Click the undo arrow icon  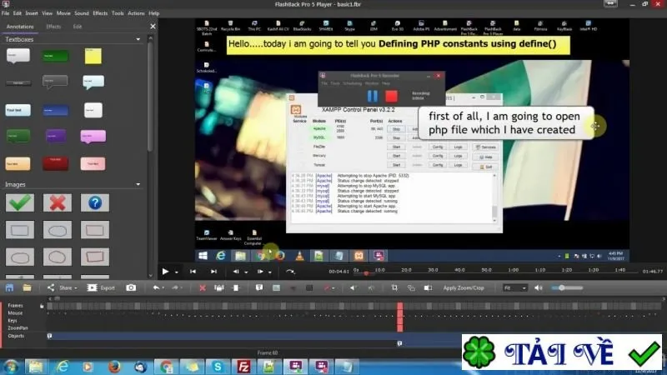pyautogui.click(x=156, y=287)
